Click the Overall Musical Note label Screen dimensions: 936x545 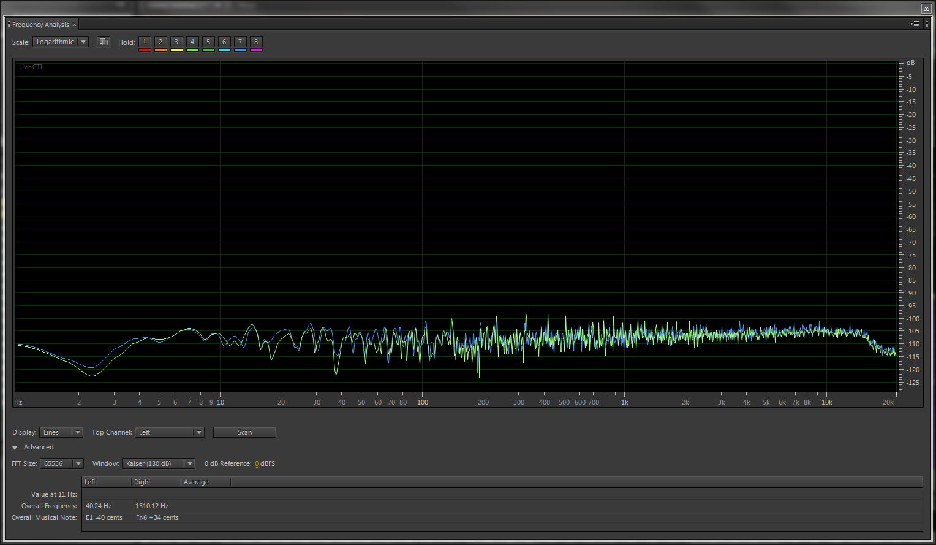(x=45, y=517)
